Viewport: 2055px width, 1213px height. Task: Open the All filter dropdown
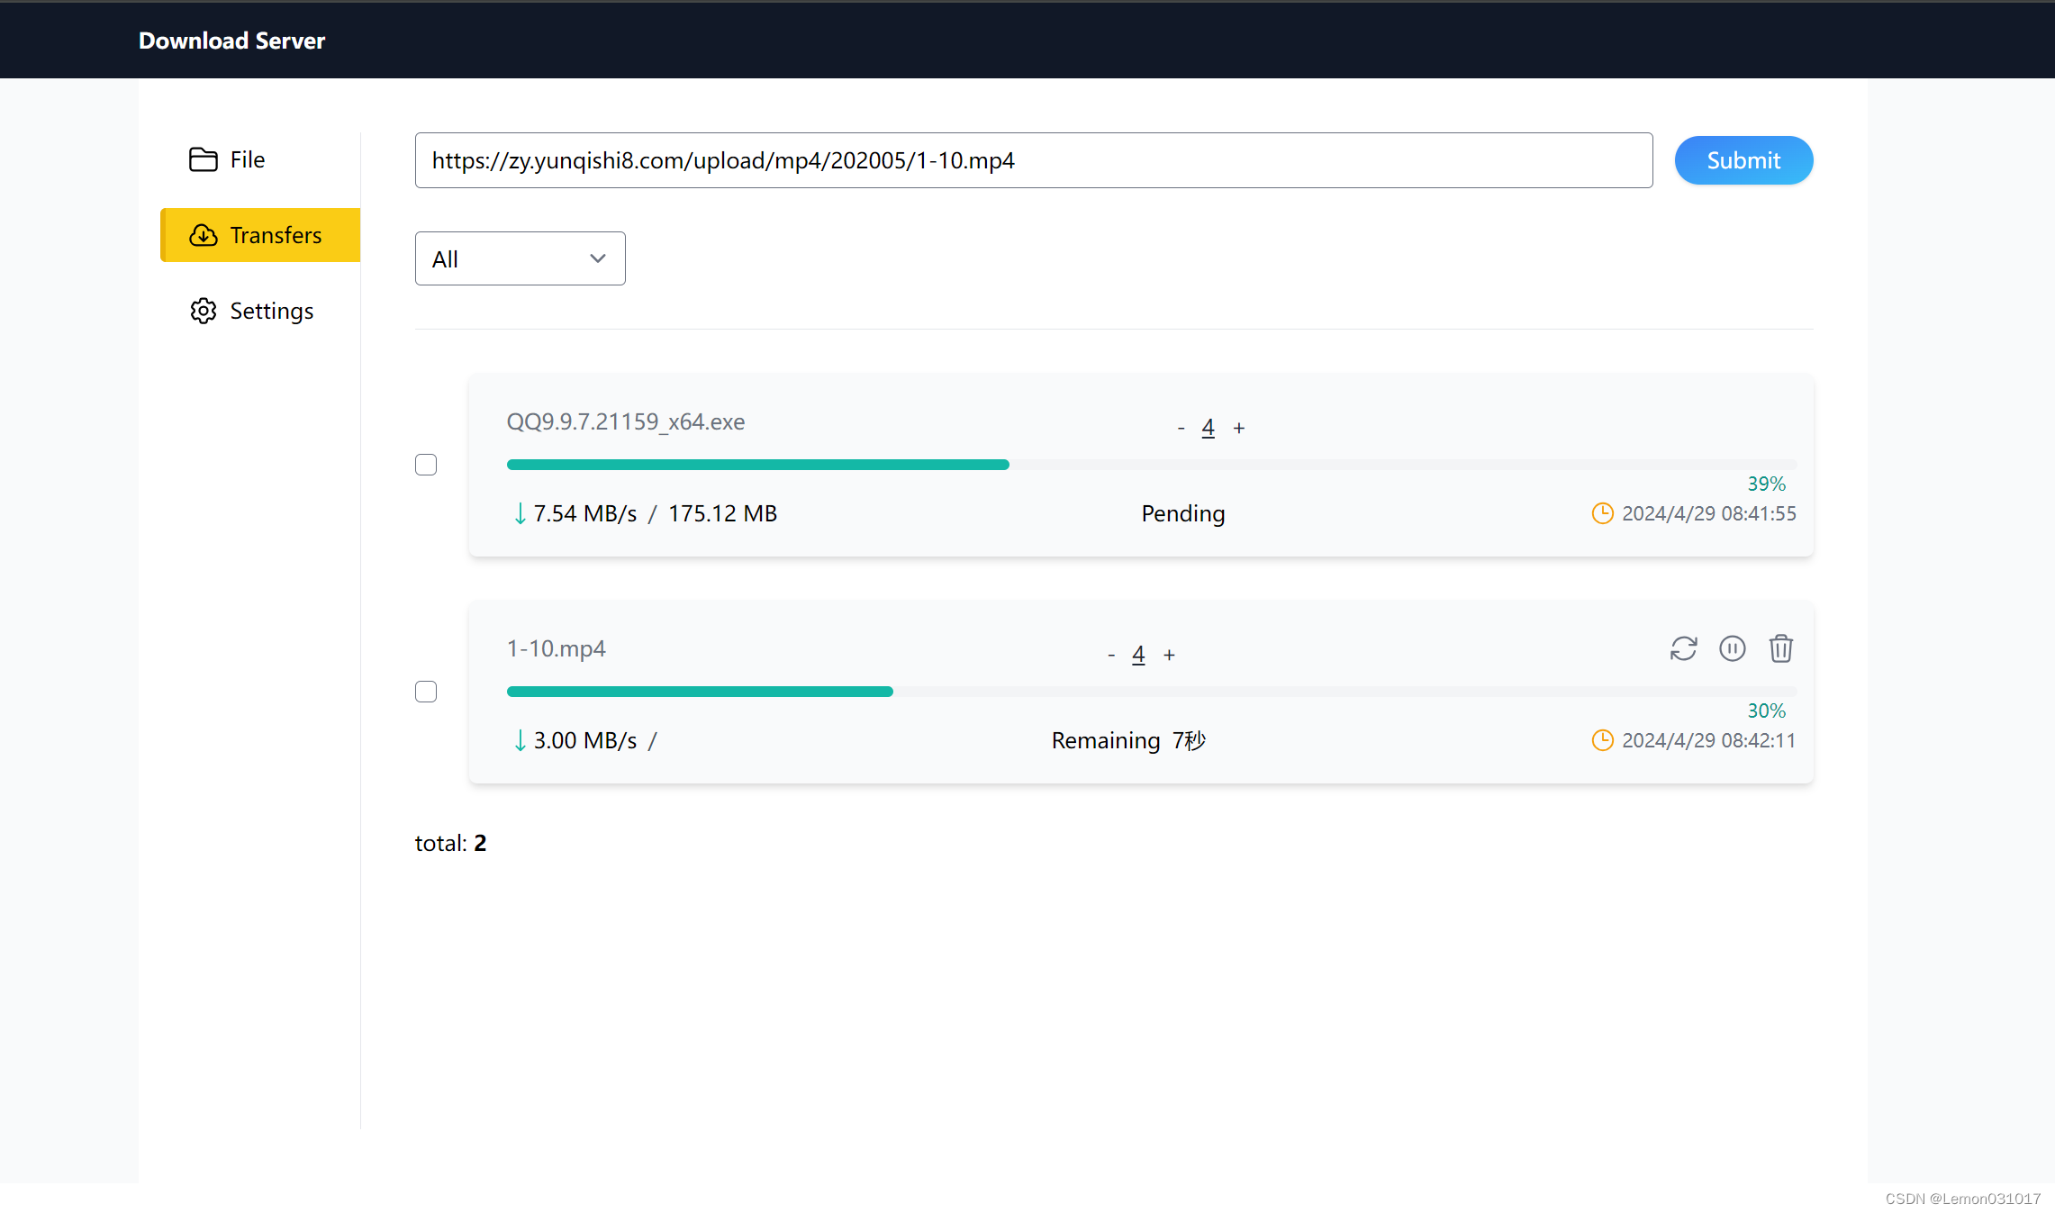[520, 259]
